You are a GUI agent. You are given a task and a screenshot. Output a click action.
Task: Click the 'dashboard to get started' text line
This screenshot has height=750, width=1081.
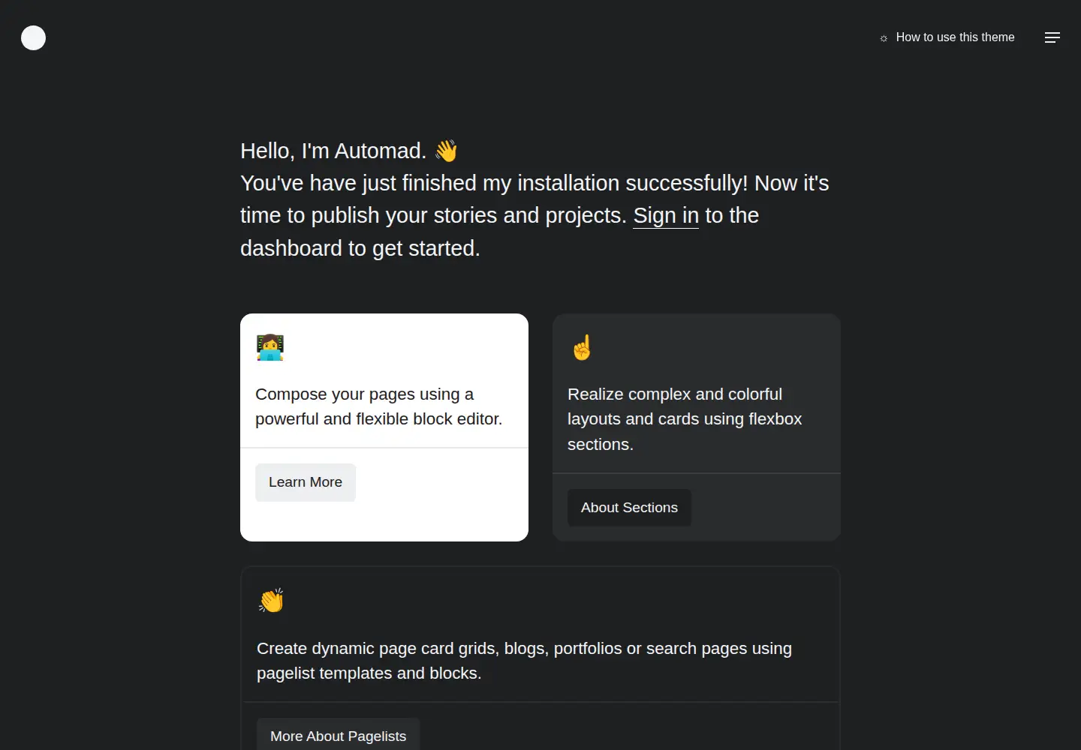pyautogui.click(x=360, y=248)
